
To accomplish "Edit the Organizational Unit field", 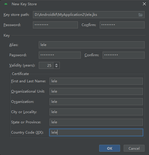I will click(x=96, y=91).
